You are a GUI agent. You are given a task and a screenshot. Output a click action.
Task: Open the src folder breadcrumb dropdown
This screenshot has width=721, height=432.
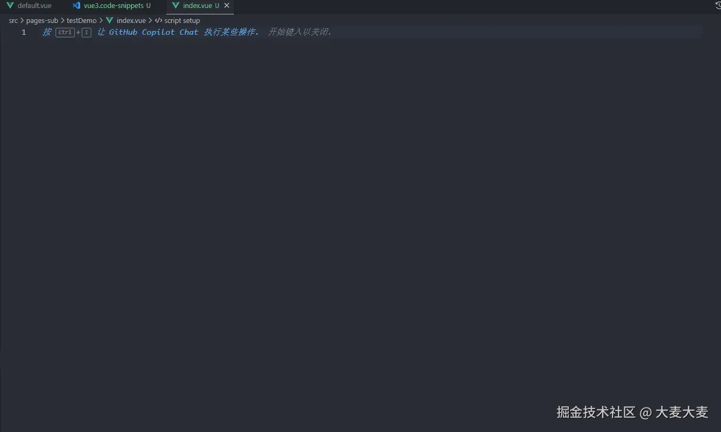pos(13,20)
